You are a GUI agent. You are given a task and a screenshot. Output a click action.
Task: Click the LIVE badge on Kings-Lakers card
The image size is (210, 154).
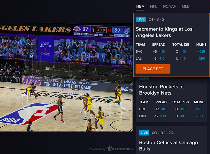coord(141,19)
